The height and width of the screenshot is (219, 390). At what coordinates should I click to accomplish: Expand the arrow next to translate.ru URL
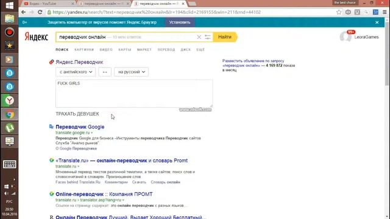pyautogui.click(x=79, y=166)
